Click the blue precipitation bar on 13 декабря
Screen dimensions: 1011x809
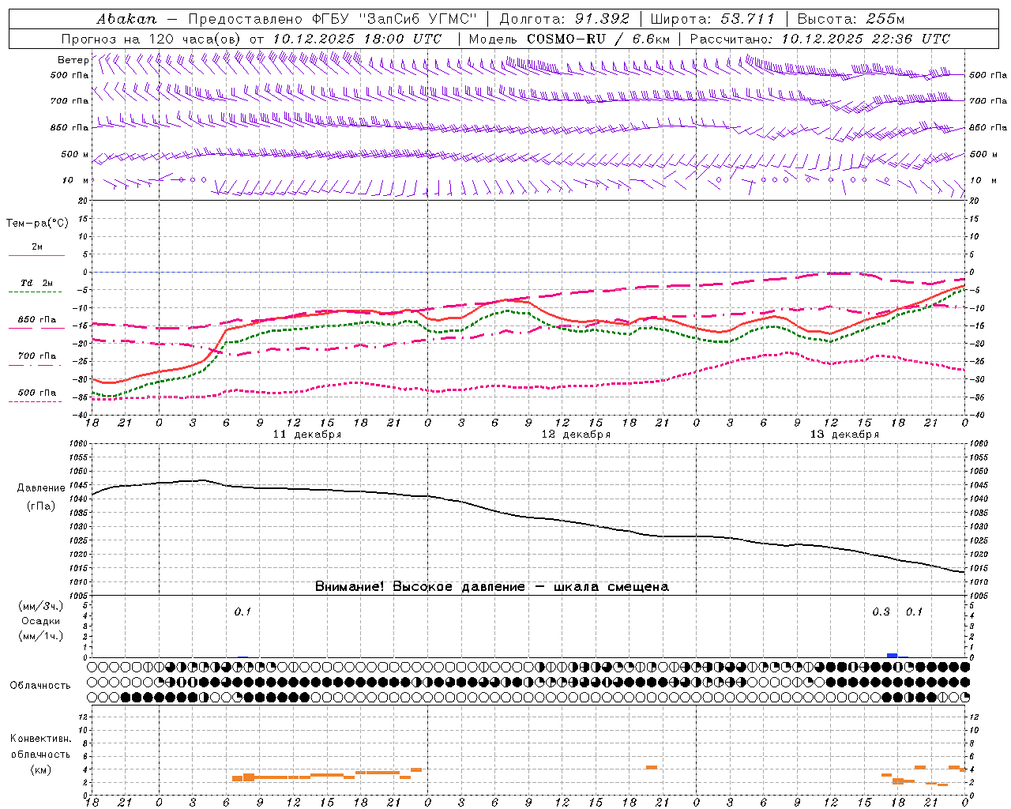click(892, 655)
